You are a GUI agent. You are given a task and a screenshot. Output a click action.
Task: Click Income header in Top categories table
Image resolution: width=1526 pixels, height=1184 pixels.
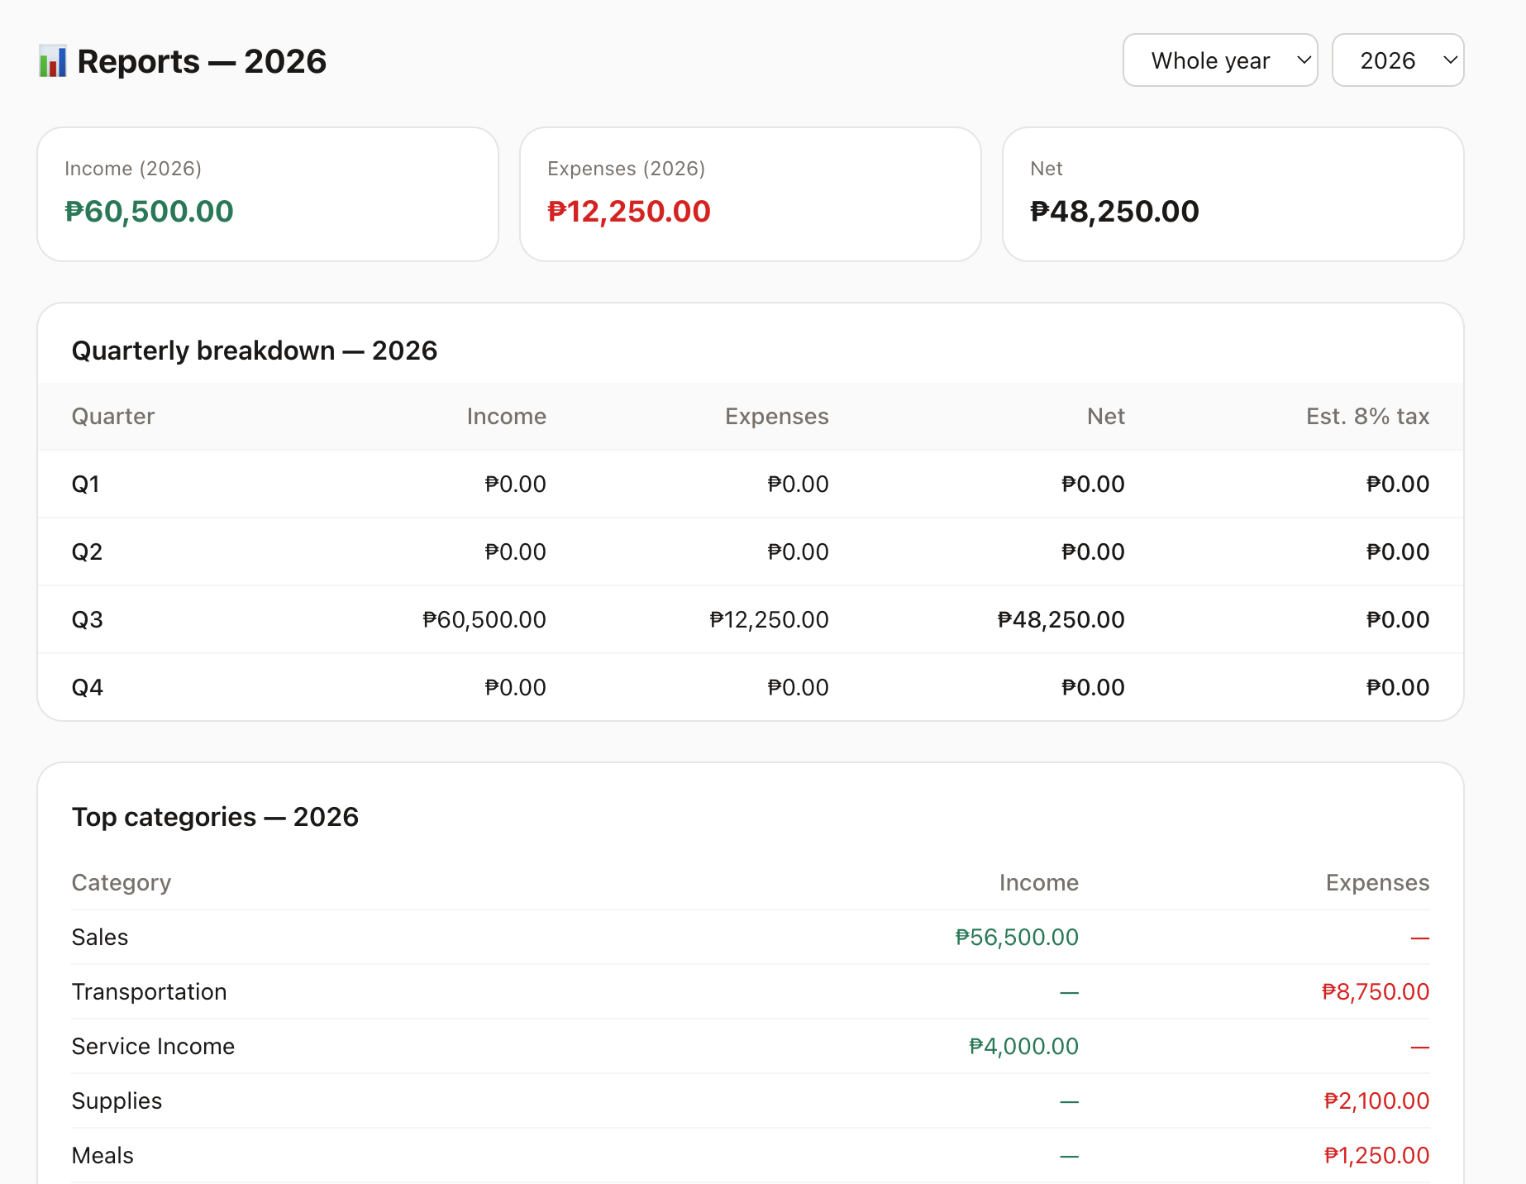1039,882
